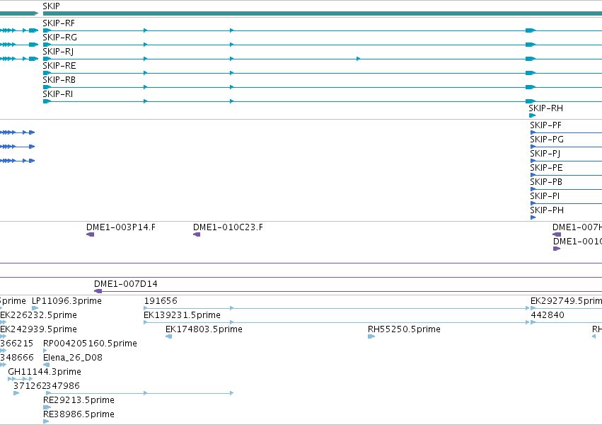Select the LP11096.3prime EST label
602x425 pixels.
click(x=66, y=301)
